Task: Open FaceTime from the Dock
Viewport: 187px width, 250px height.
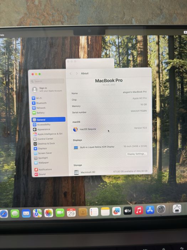Action: [60, 212]
